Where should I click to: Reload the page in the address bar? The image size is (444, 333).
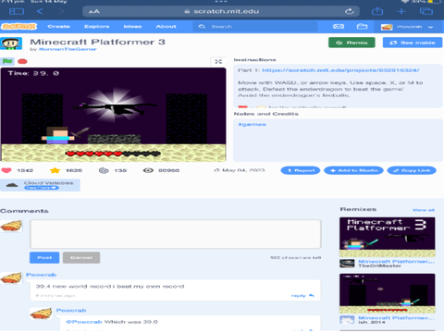coord(350,11)
